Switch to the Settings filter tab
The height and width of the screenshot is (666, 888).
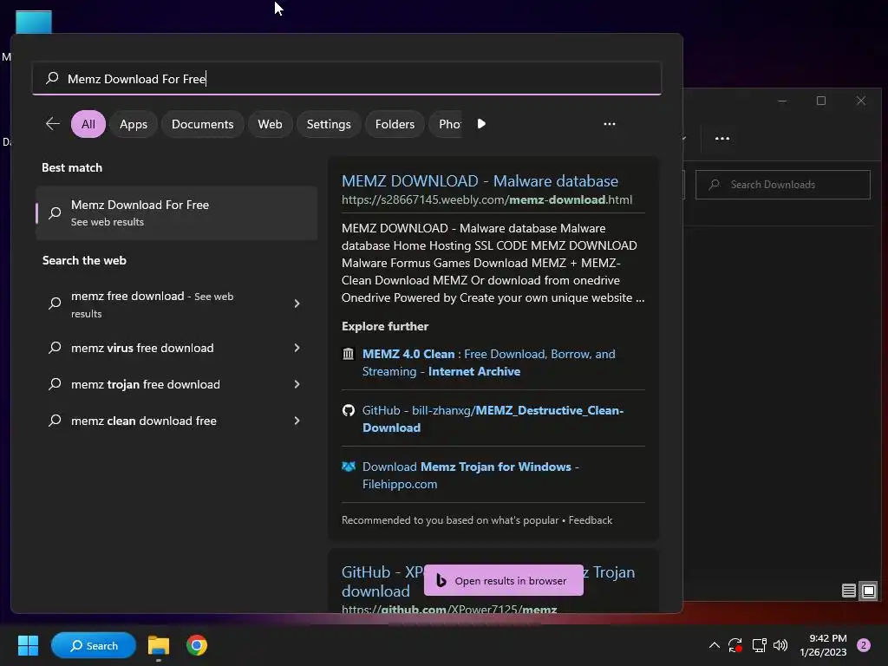(x=329, y=124)
